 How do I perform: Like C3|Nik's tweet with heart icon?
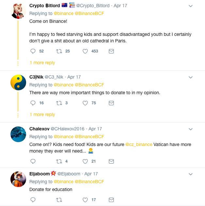point(85,103)
